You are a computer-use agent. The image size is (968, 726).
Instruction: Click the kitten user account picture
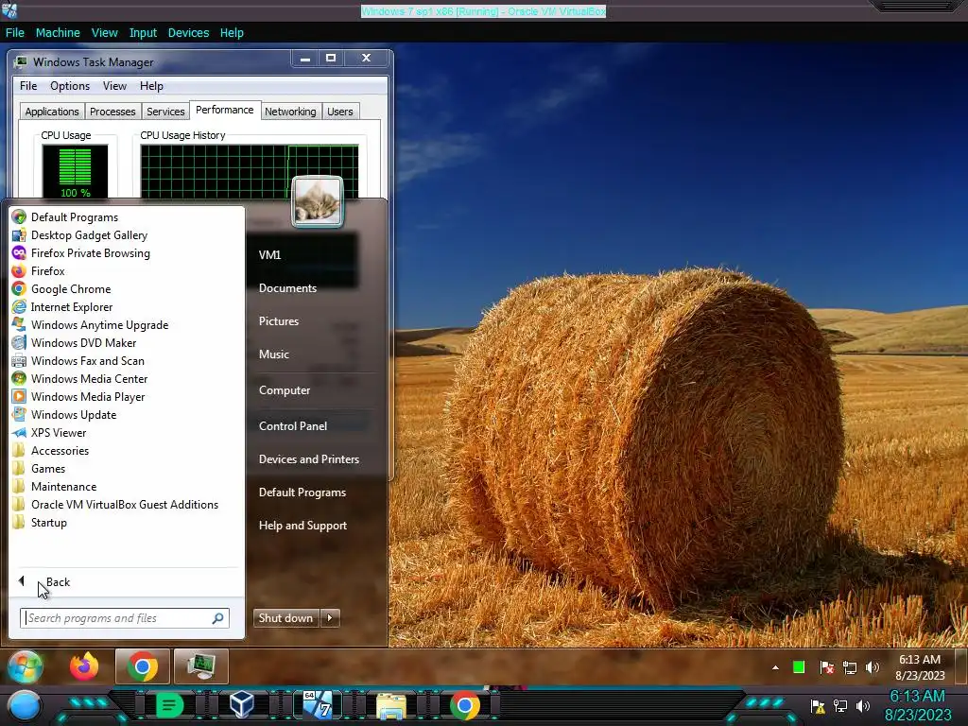click(318, 201)
